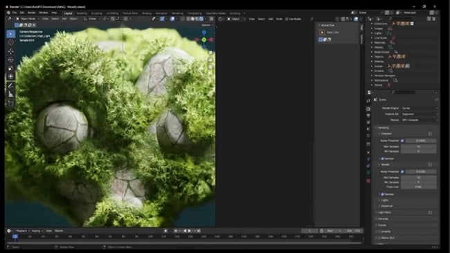Pick the Measure tool in the toolbar
Image resolution: width=450 pixels, height=253 pixels.
(10, 94)
